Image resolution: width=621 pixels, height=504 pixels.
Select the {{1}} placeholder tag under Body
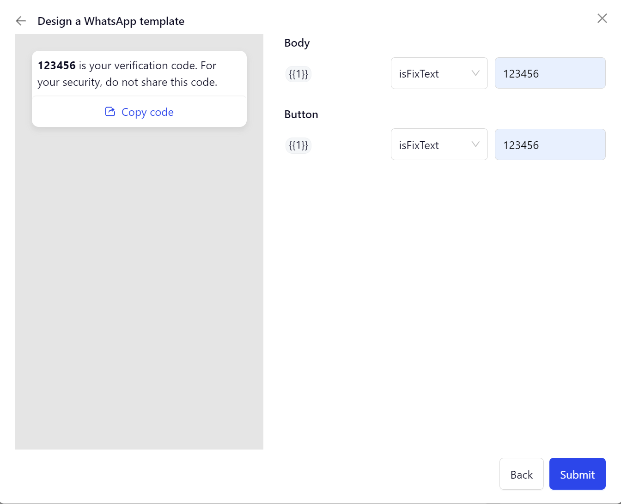point(298,74)
